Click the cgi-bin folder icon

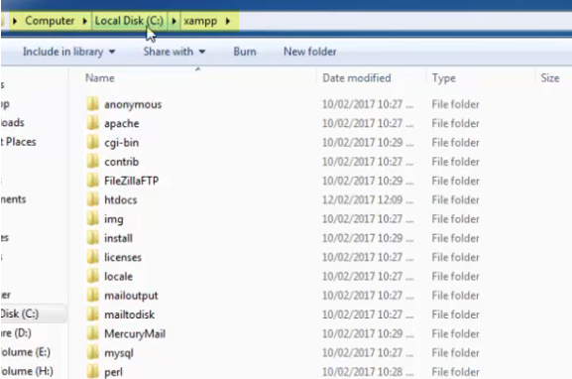[92, 142]
